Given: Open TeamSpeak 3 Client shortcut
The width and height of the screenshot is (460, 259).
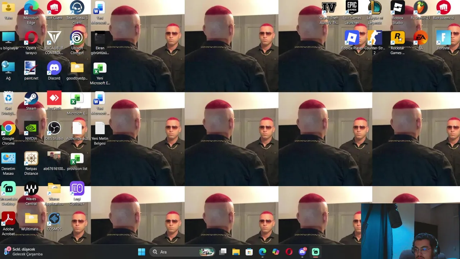Looking at the screenshot, I should pos(77,13).
